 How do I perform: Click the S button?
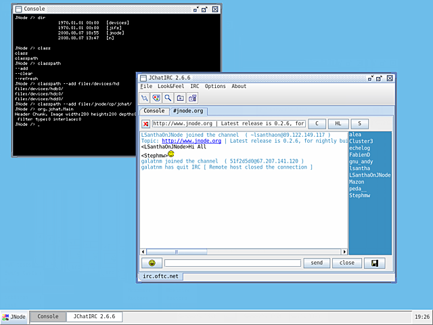pos(359,123)
